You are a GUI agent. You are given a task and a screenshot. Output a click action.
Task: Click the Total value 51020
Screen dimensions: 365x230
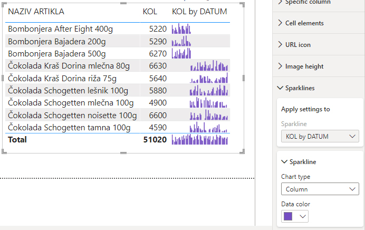click(155, 140)
